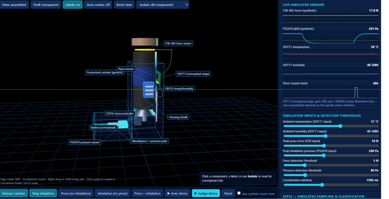Enable Auto-rotate: off toggle
The height and width of the screenshot is (199, 389).
[x=98, y=5]
